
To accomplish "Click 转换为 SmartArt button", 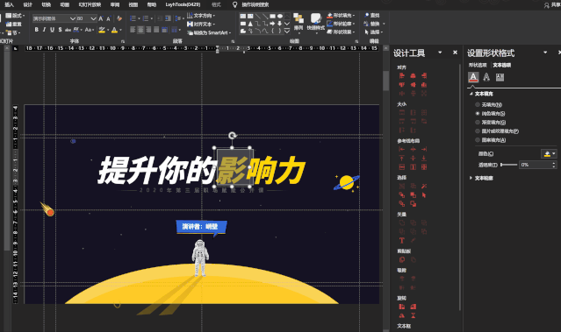I will coord(209,32).
